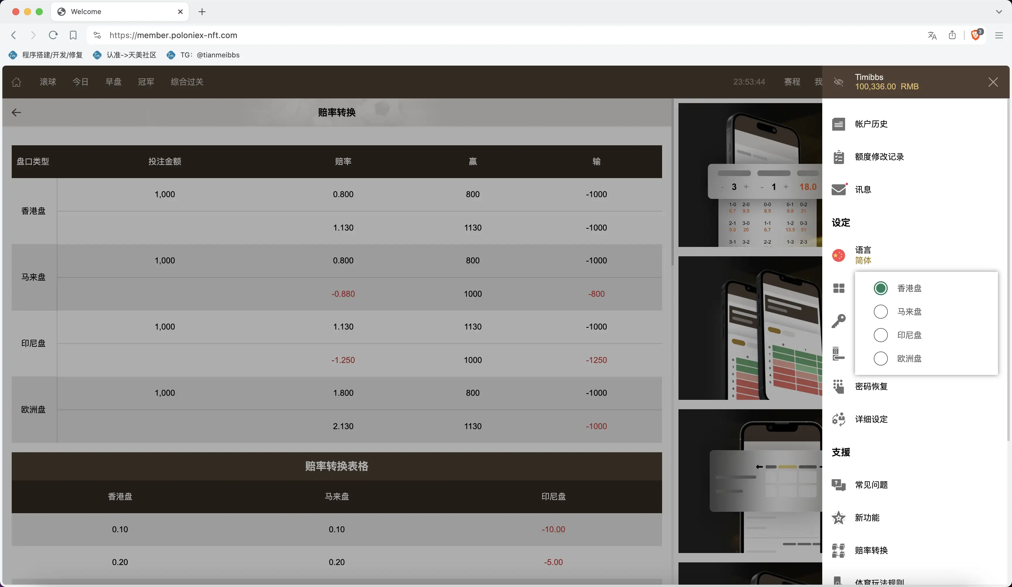Open the 冠军 navigation tab
Viewport: 1012px width, 587px height.
click(146, 82)
